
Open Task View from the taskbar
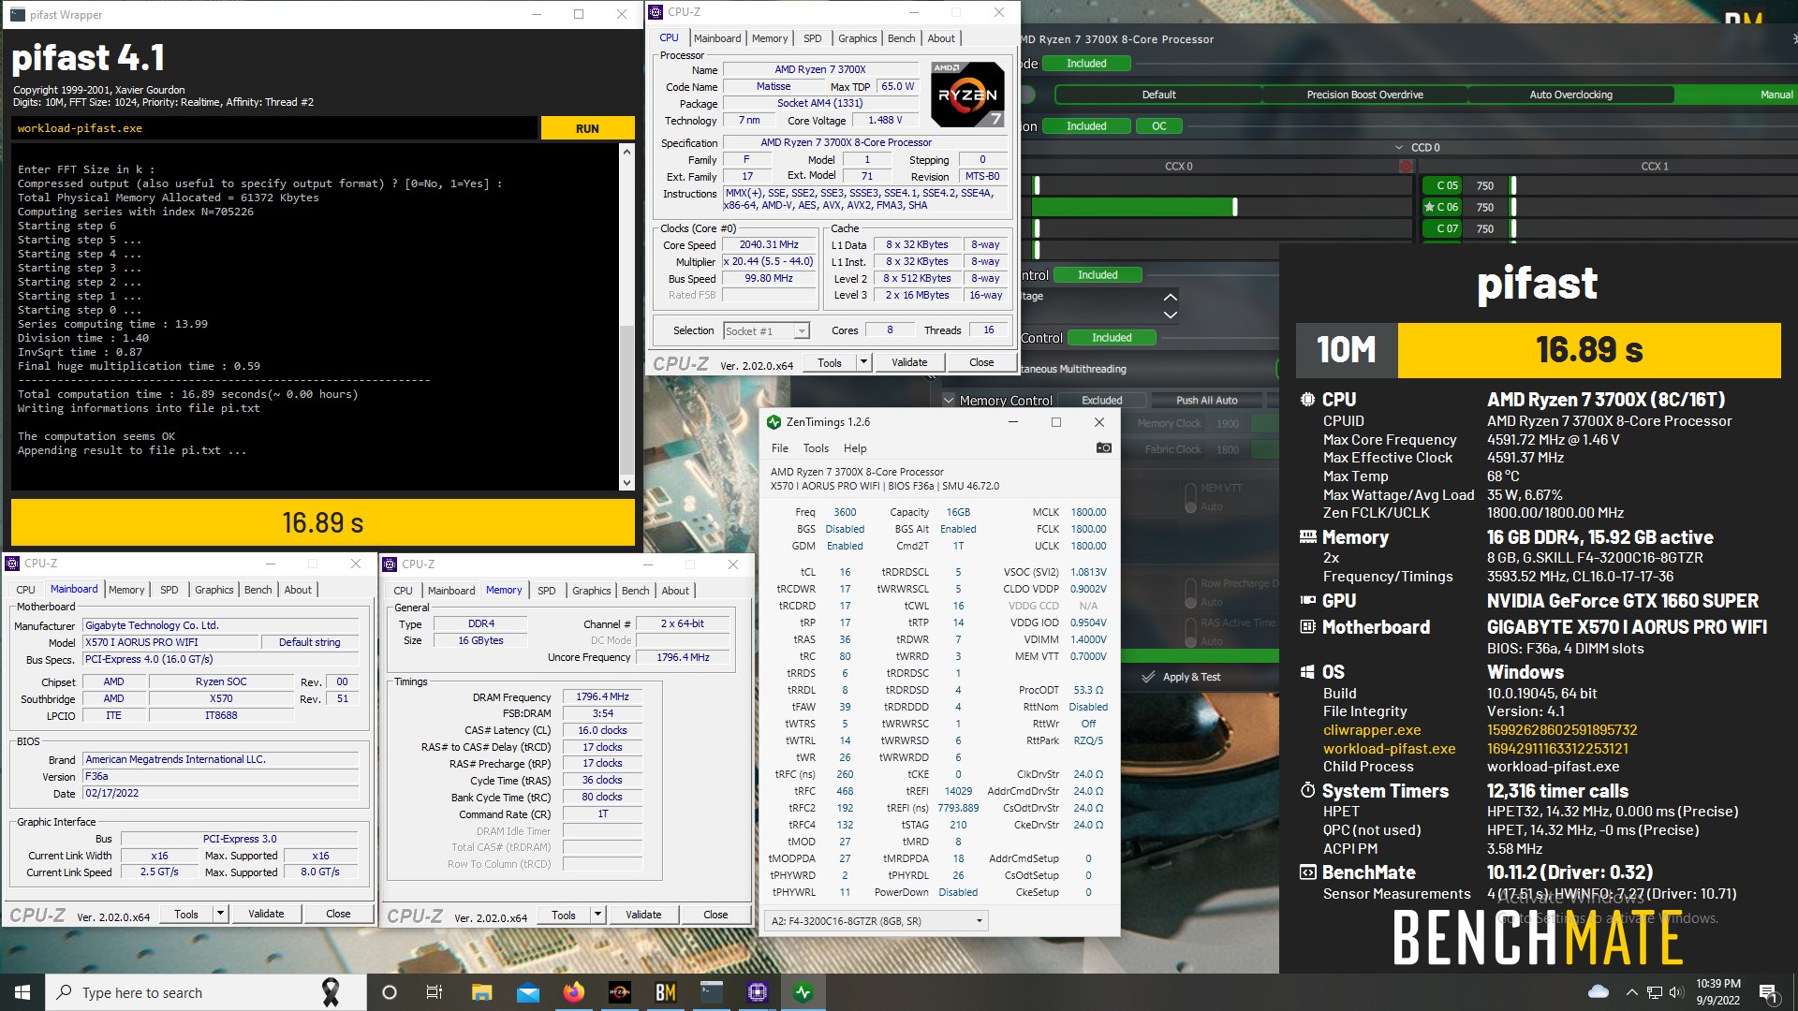tap(435, 992)
